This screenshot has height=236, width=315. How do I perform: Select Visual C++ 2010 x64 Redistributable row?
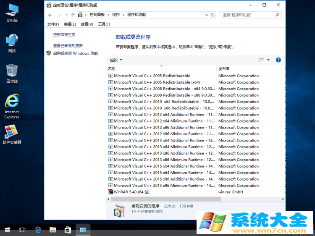tap(195, 102)
